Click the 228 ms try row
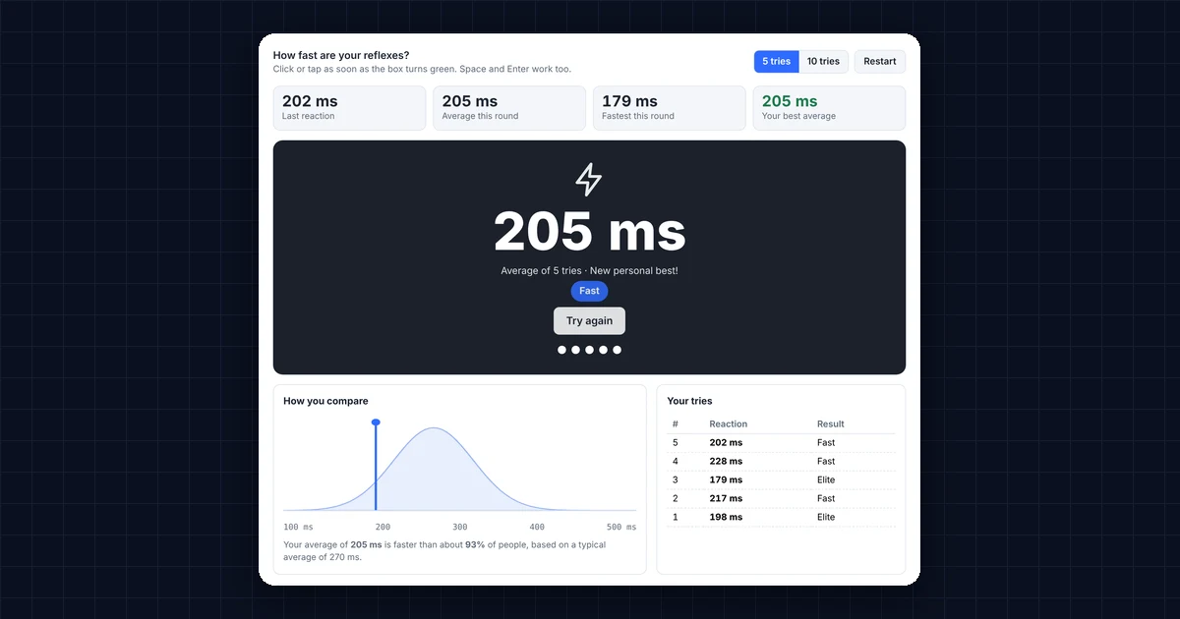The width and height of the screenshot is (1180, 619). click(781, 462)
